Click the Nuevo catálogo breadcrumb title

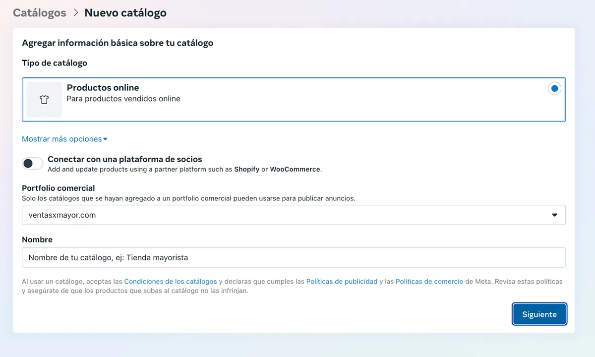click(x=125, y=13)
